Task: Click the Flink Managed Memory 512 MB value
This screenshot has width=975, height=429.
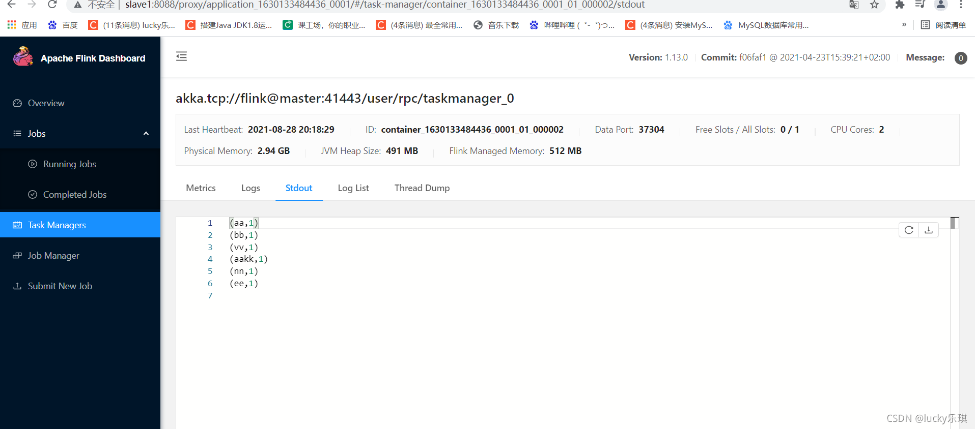Action: click(565, 151)
